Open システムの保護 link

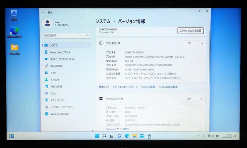[148, 87]
